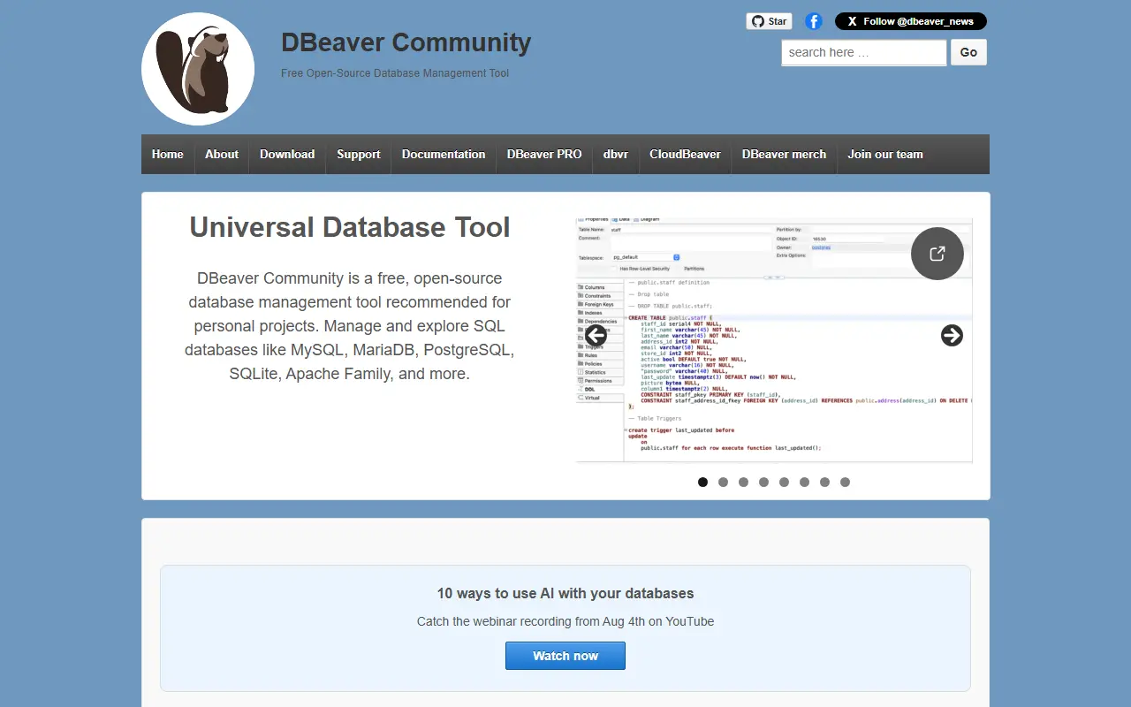Click the DBeaver beaver logo
This screenshot has height=707, width=1131.
tap(198, 69)
